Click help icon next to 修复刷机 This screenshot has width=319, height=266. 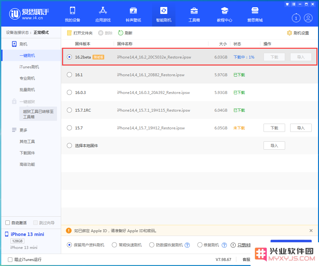224,245
